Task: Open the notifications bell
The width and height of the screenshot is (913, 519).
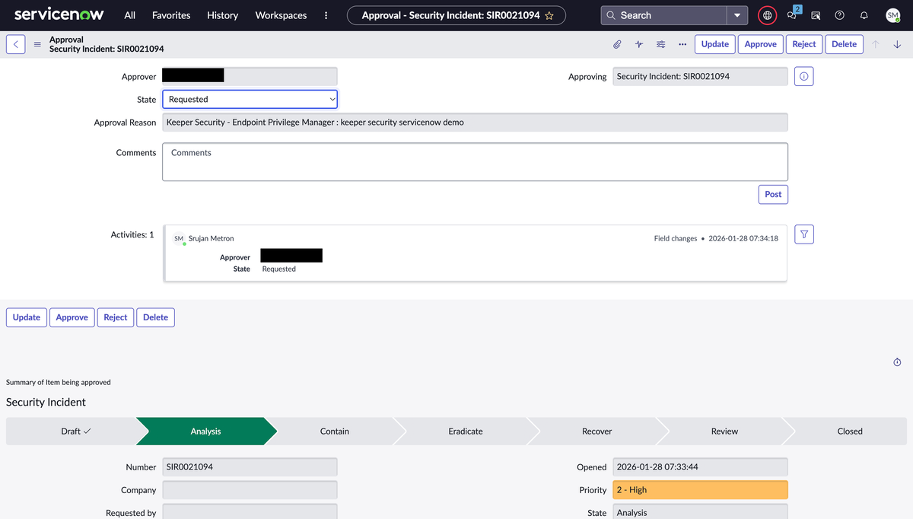Action: [864, 15]
